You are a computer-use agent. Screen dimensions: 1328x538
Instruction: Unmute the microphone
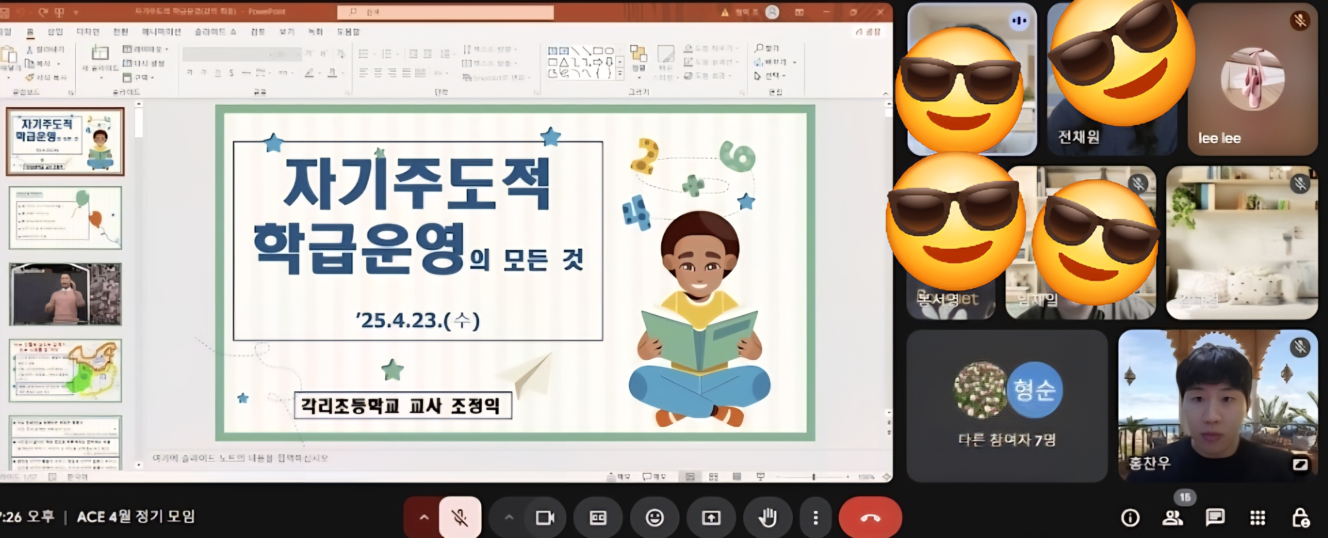click(x=460, y=518)
